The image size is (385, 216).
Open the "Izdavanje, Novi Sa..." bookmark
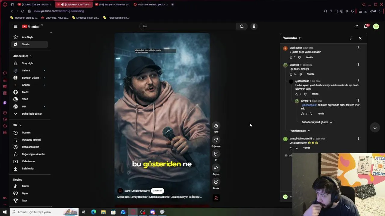55,18
